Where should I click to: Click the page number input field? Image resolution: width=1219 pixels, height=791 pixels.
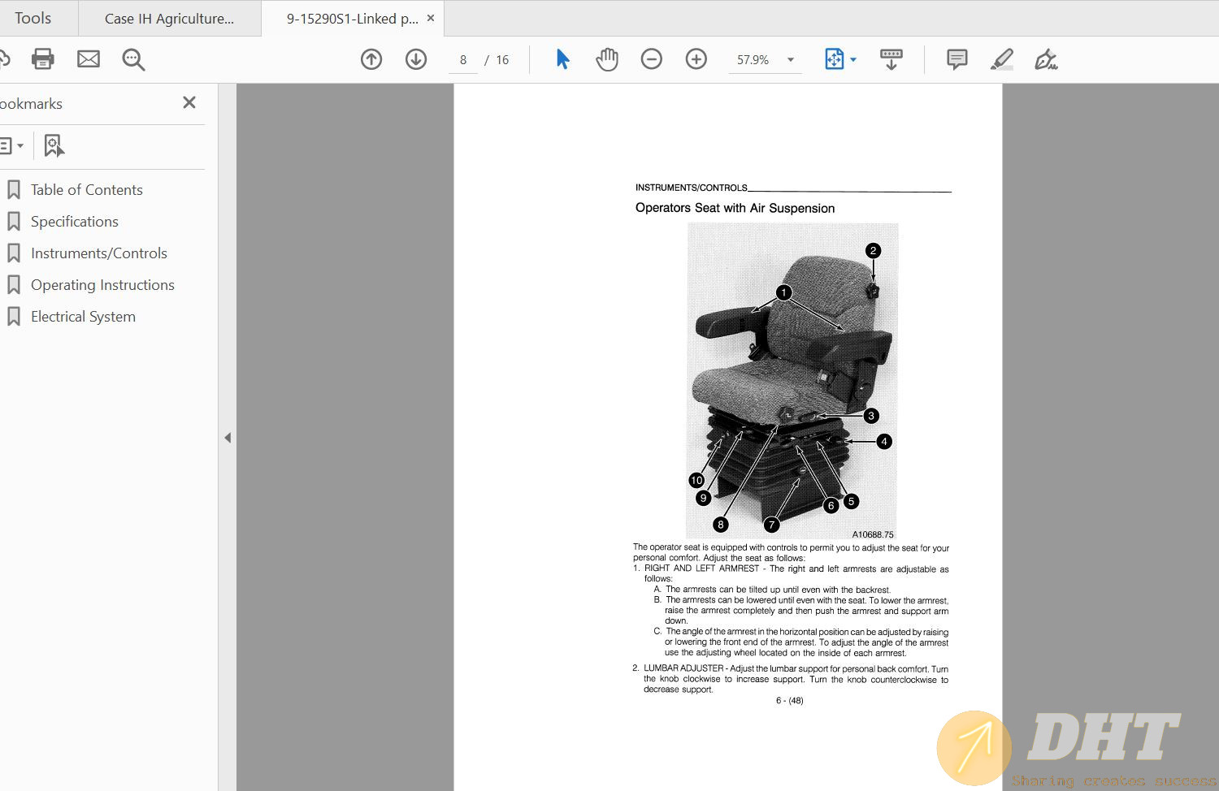463,60
